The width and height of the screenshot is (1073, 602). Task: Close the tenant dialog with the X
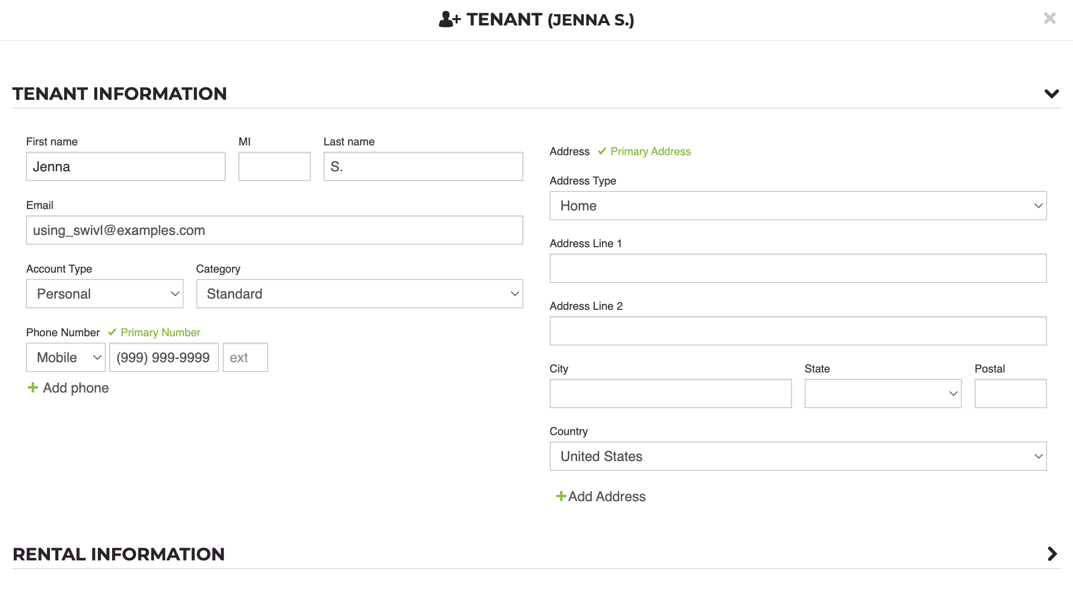point(1050,19)
